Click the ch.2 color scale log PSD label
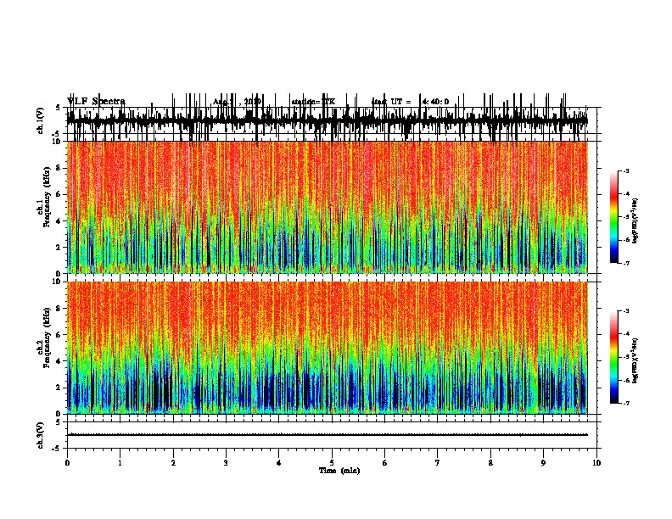The image size is (672, 519). coord(636,360)
